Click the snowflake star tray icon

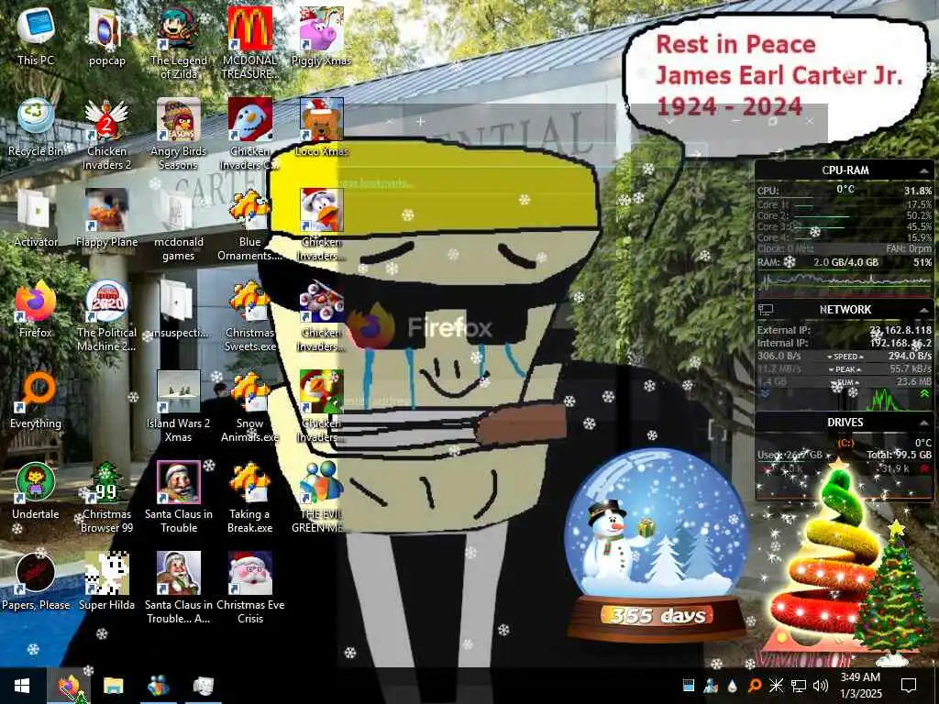[x=776, y=686]
